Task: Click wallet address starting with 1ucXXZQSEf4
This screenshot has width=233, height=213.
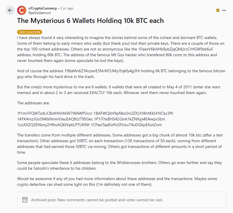Action: coord(53,125)
